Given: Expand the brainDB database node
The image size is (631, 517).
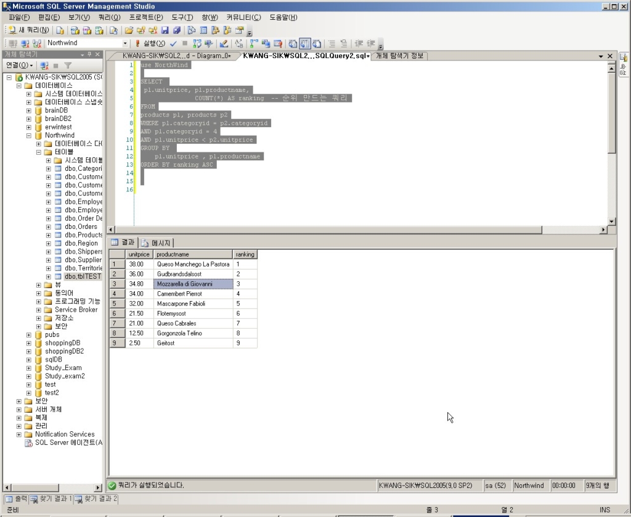Looking at the screenshot, I should 28,110.
